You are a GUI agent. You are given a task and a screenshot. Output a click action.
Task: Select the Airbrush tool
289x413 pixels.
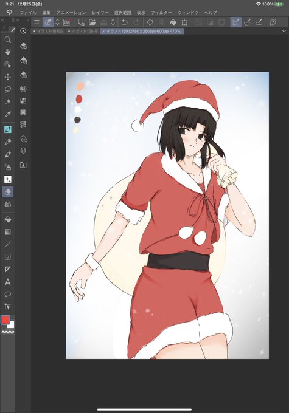click(x=8, y=167)
